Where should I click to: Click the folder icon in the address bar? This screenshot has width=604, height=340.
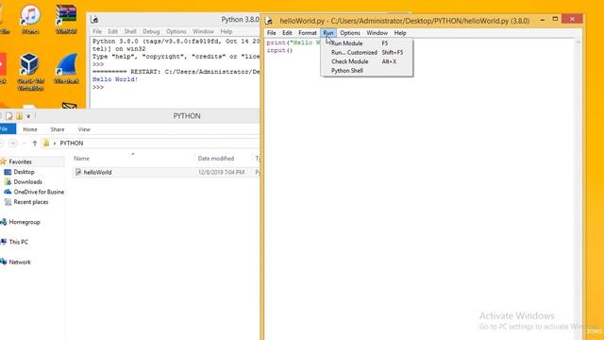(x=46, y=143)
